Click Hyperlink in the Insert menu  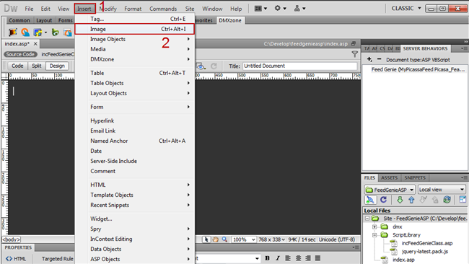pyautogui.click(x=102, y=120)
